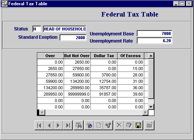Minimize the Federal Tax Table window
The image size is (194, 140).
(x=176, y=4)
